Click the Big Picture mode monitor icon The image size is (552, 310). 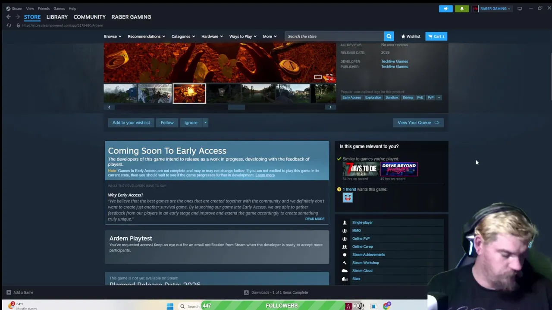click(x=520, y=9)
